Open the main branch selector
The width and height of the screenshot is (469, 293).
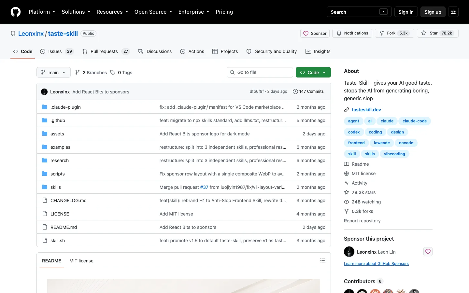(53, 72)
